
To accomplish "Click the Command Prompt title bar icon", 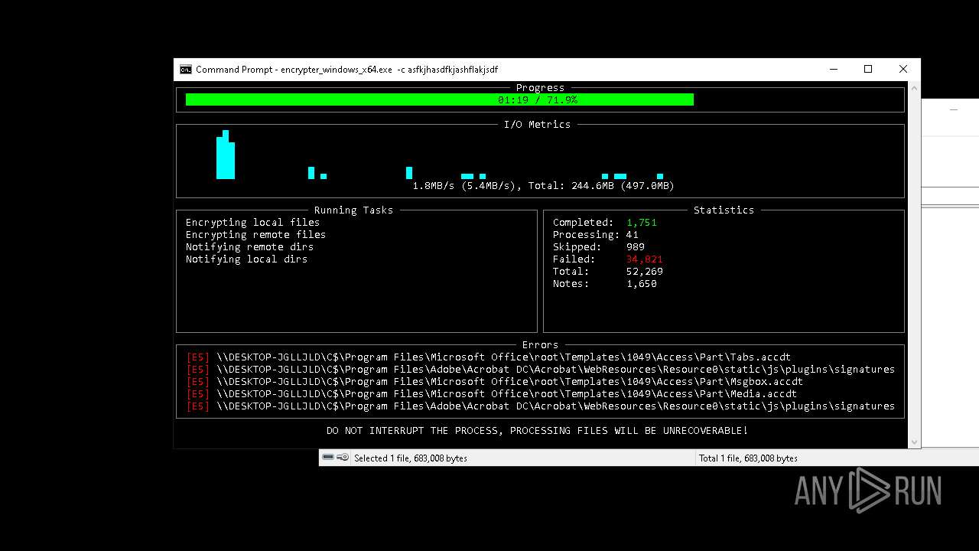I will (185, 70).
